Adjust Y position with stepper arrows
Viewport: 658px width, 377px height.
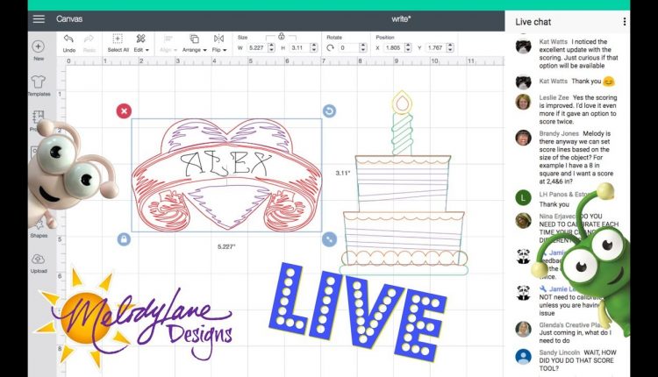[450, 48]
